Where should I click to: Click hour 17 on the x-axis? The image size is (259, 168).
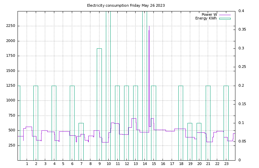[x=172, y=164]
